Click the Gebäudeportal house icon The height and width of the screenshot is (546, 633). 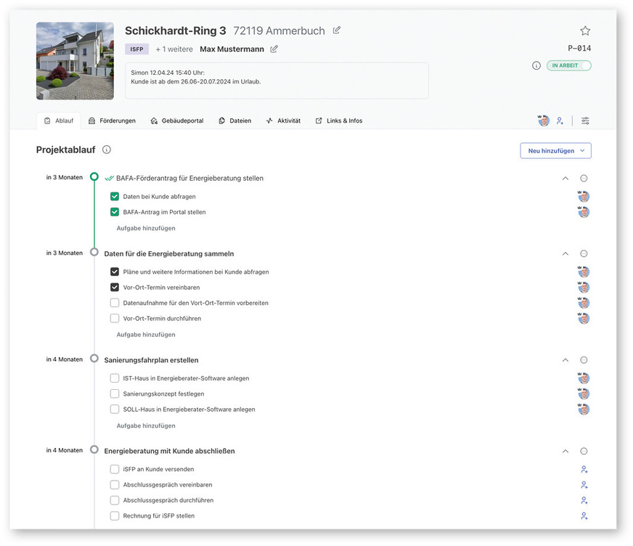[x=153, y=121]
